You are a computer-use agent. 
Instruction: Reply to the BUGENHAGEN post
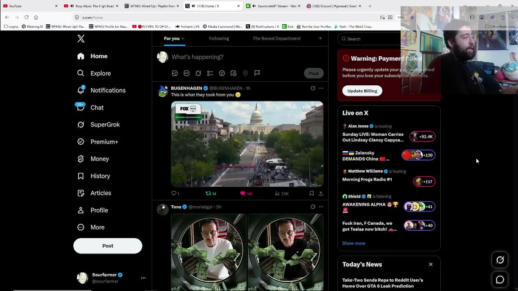pos(175,194)
